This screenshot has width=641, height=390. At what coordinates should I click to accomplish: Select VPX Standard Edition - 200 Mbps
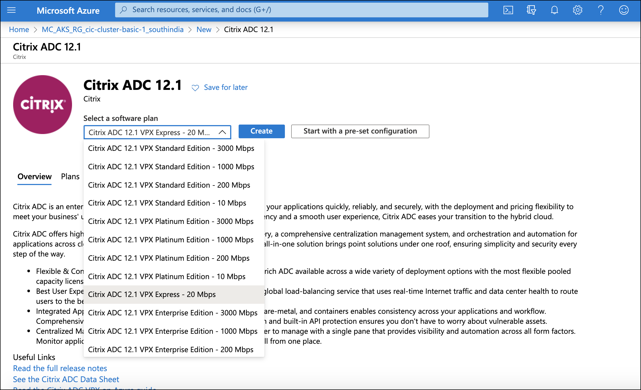174,185
